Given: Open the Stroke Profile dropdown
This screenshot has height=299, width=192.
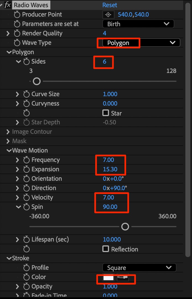Looking at the screenshot, I should tap(139, 268).
